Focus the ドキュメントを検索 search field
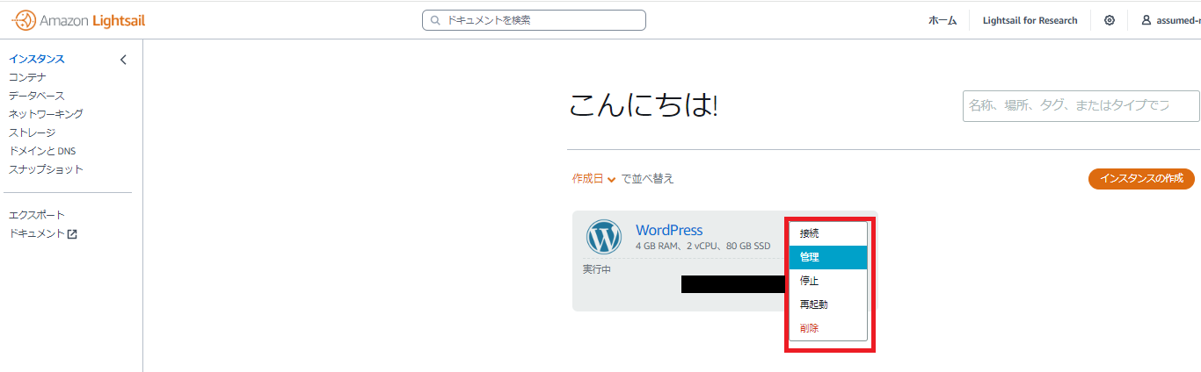Viewport: 1201px width, 372px height. pos(534,20)
